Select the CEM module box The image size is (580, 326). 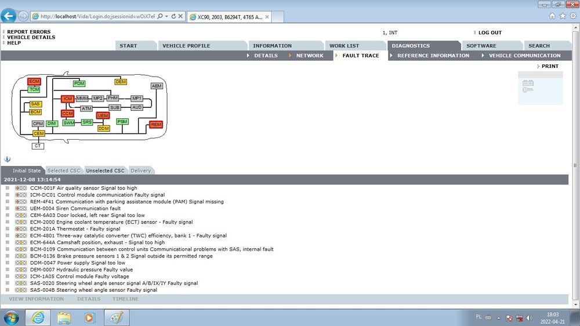pos(38,133)
